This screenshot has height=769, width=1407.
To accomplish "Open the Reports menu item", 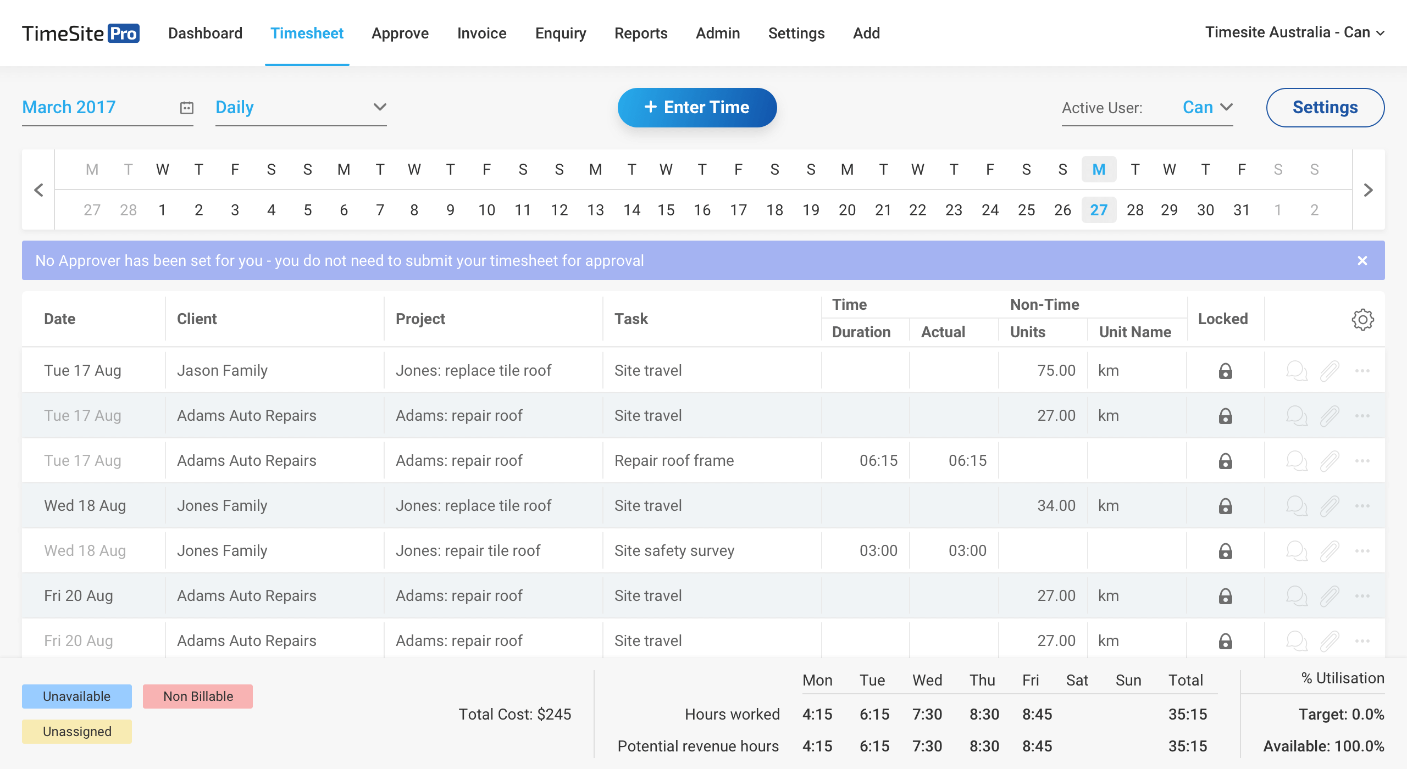I will tap(640, 34).
